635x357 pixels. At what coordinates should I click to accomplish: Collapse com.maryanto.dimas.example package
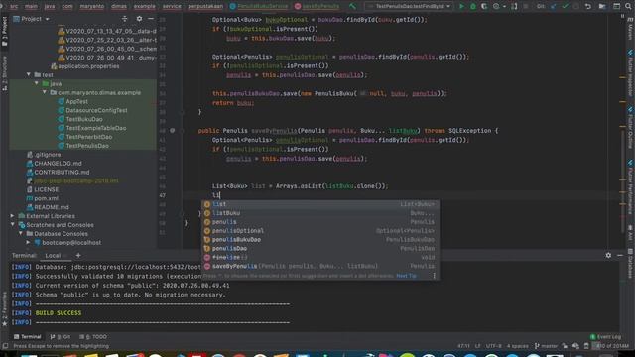44,92
